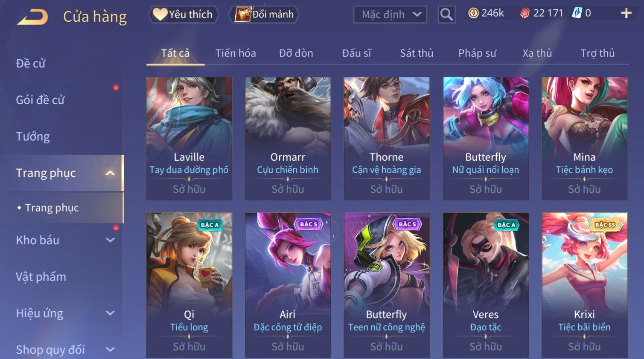Switch to the Pháp sư tab
644x359 pixels.
coord(477,53)
